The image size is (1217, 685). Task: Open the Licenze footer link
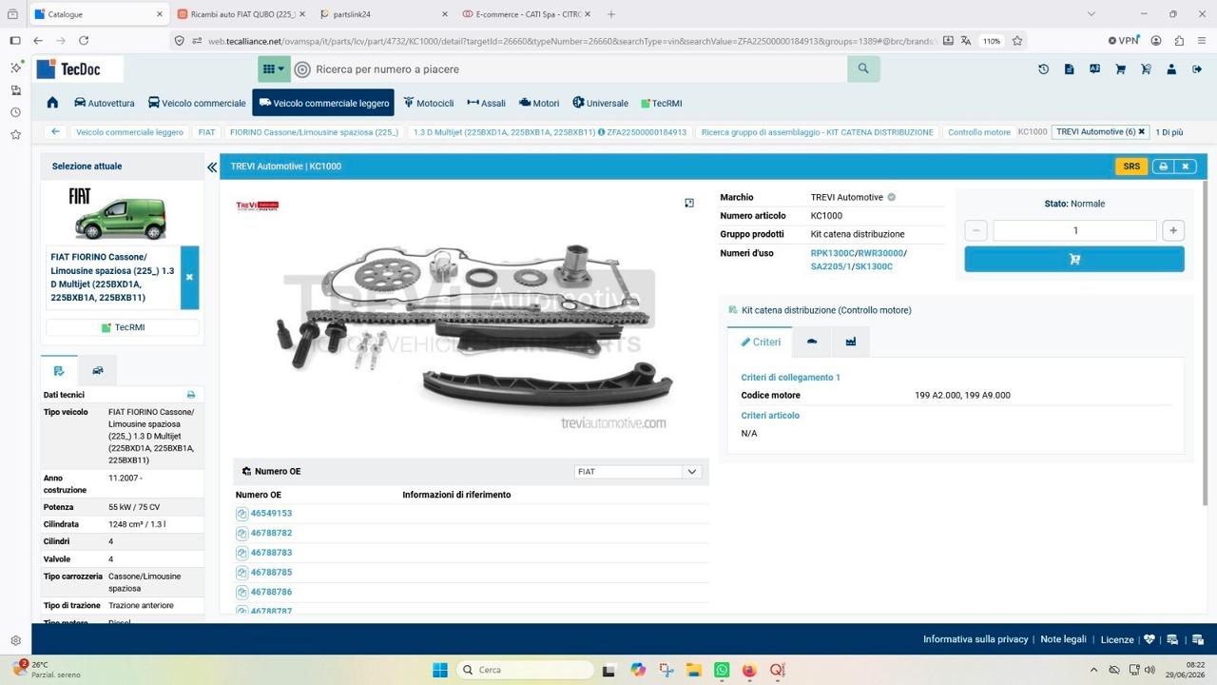(1117, 639)
